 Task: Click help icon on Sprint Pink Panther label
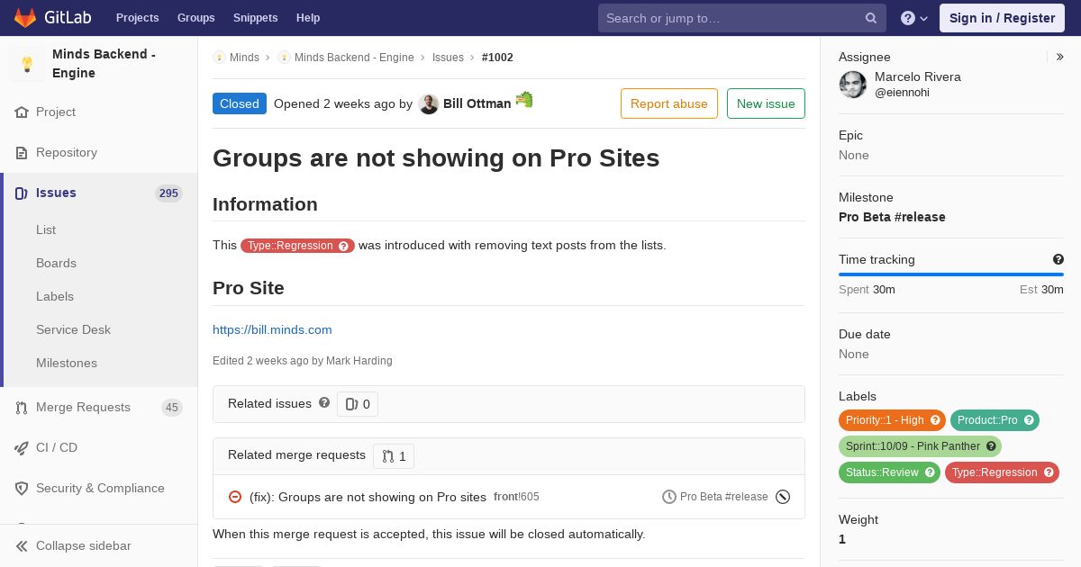click(991, 446)
